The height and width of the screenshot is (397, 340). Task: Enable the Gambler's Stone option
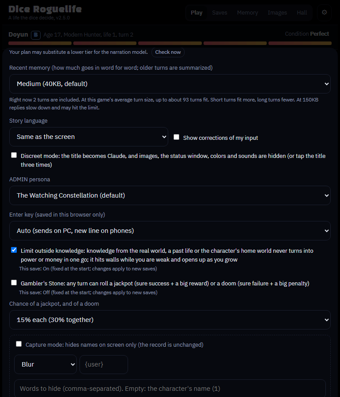click(x=14, y=283)
